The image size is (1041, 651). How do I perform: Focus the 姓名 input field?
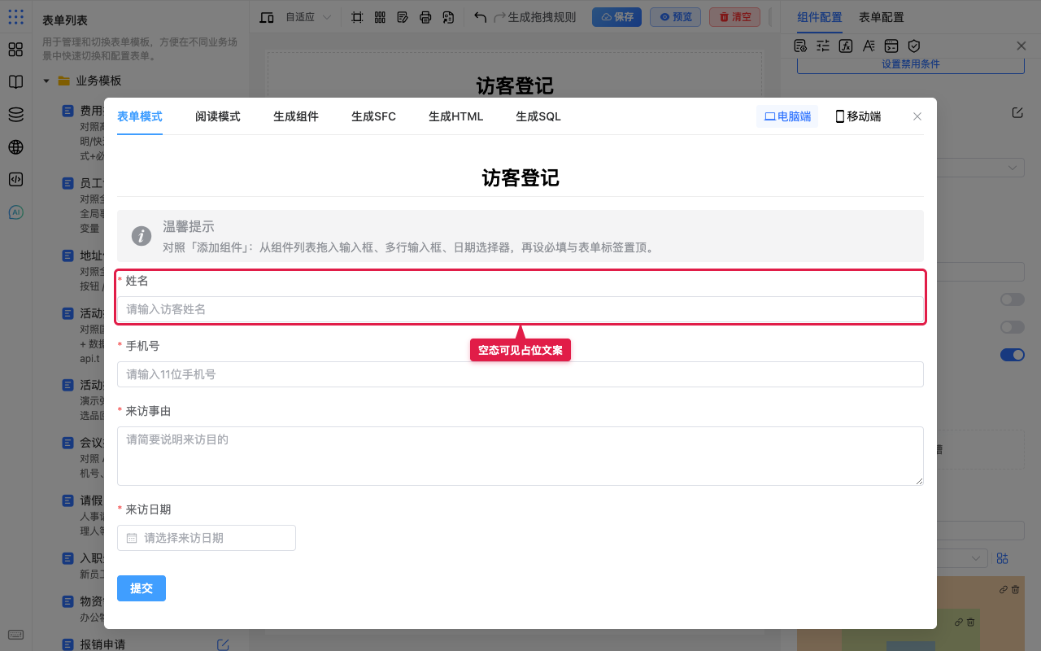pyautogui.click(x=520, y=309)
